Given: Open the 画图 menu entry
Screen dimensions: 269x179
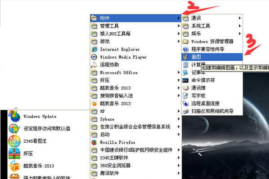Looking at the screenshot, I should (212, 57).
